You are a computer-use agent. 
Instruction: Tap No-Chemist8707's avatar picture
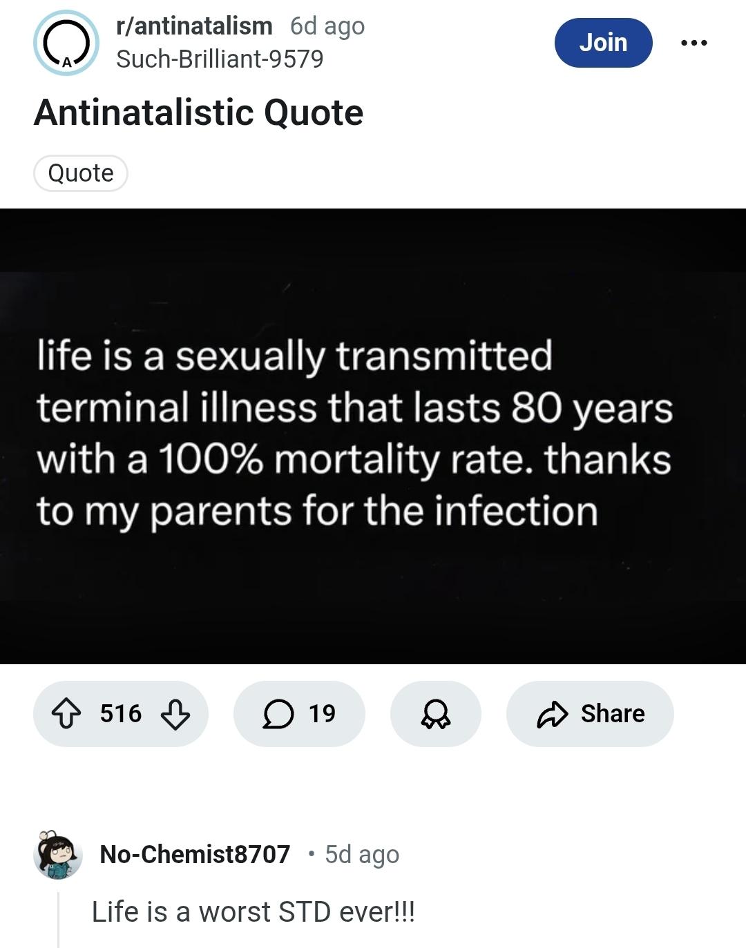click(x=58, y=855)
